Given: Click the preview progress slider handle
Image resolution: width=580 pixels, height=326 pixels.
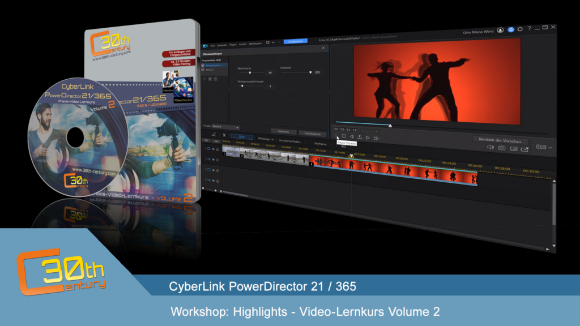Looking at the screenshot, I should 390,126.
